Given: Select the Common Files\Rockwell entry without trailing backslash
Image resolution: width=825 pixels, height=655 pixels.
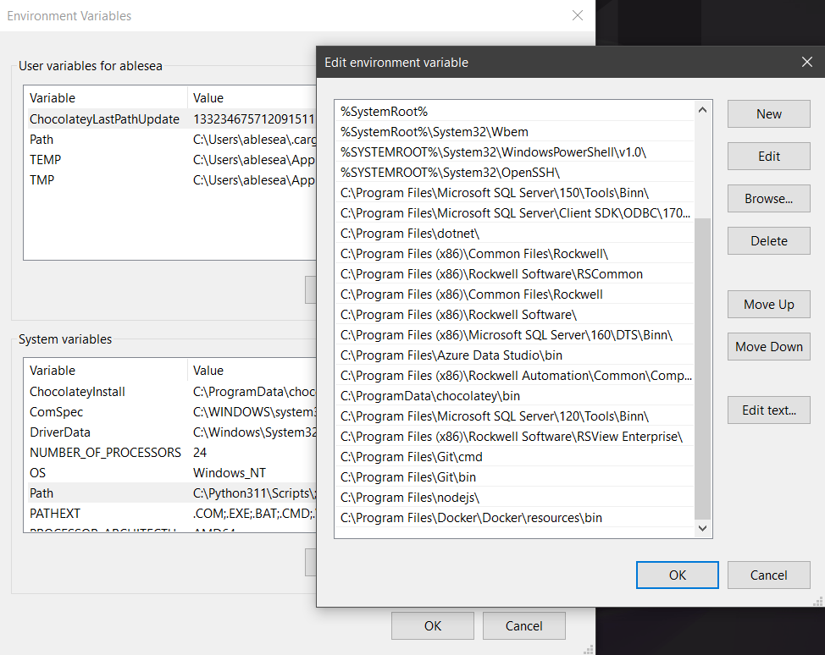Looking at the screenshot, I should 515,294.
